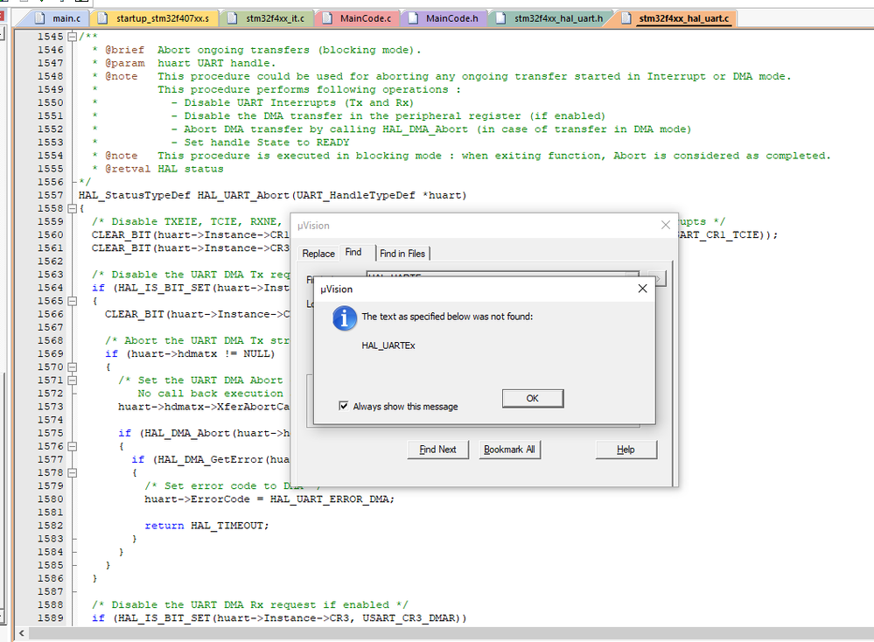Click 'Disable the UART DMA Rx request' comment
The image size is (874, 642).
tap(249, 605)
